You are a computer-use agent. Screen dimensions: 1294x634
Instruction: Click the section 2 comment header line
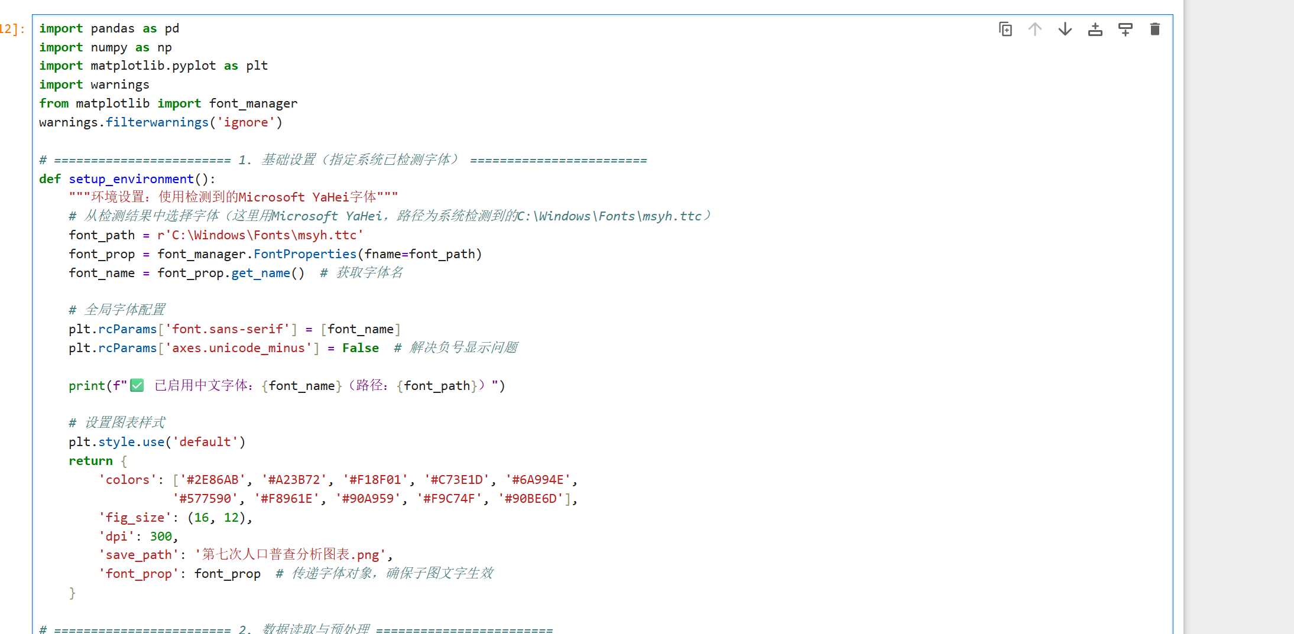point(296,629)
